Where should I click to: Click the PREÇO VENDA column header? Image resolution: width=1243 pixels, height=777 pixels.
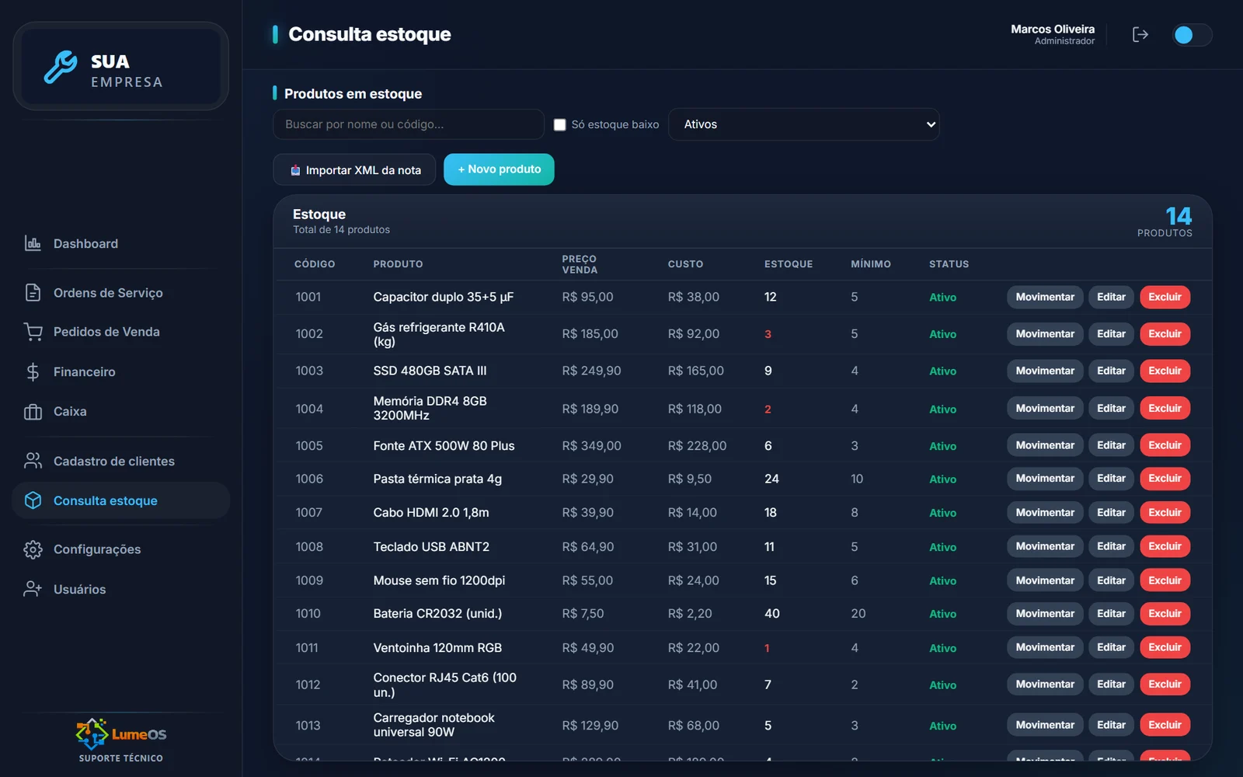tap(580, 264)
